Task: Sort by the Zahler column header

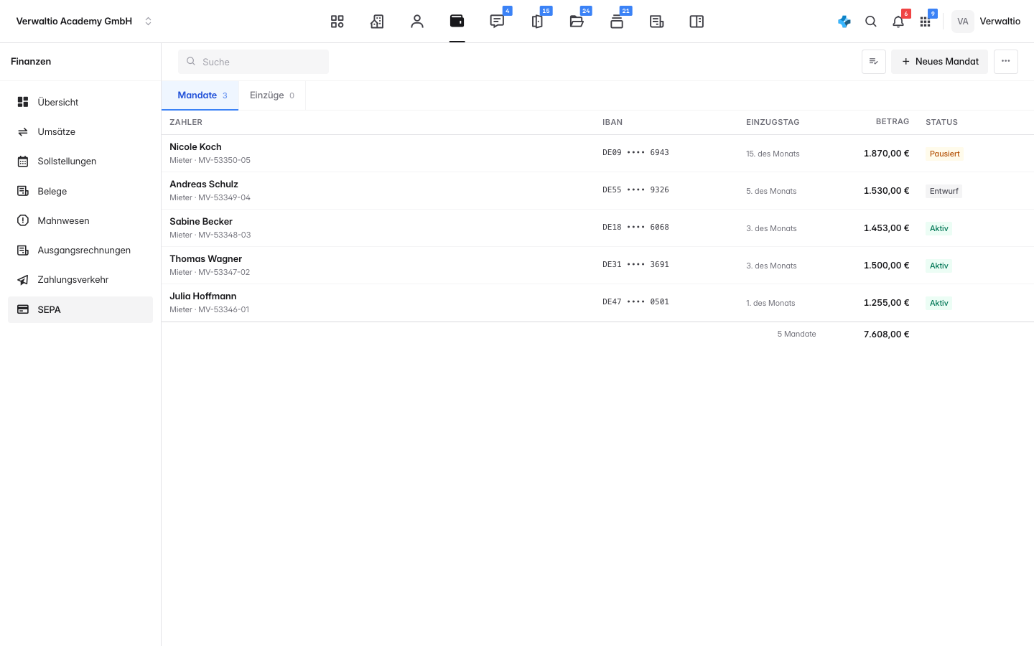Action: click(186, 122)
